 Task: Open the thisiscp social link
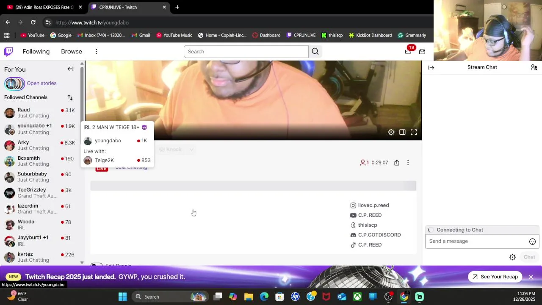[363, 225]
